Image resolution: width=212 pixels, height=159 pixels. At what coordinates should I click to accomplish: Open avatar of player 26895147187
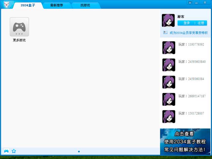(169, 99)
